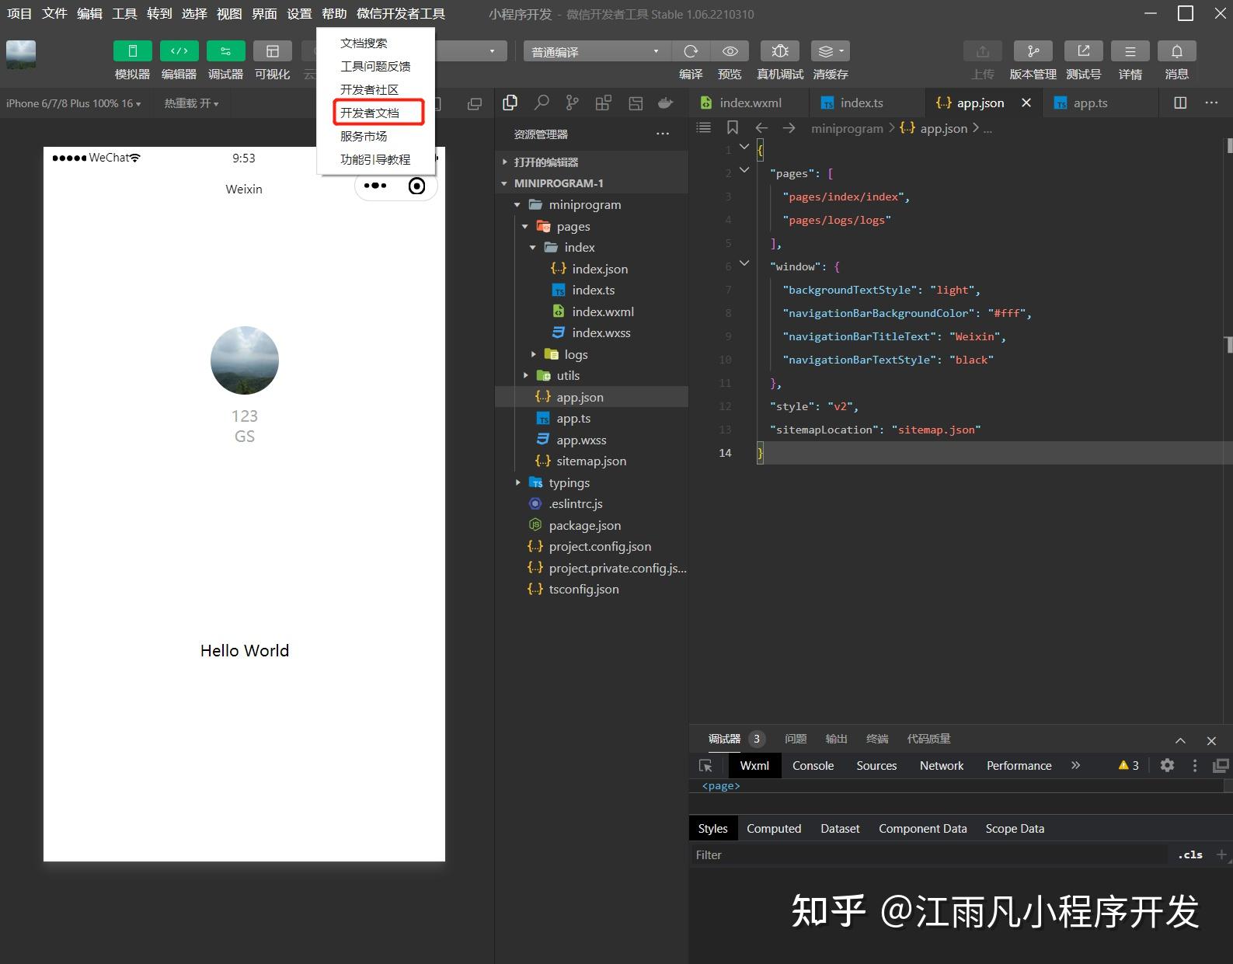Start real device debugging icon
Image resolution: width=1233 pixels, height=964 pixels.
tap(780, 51)
